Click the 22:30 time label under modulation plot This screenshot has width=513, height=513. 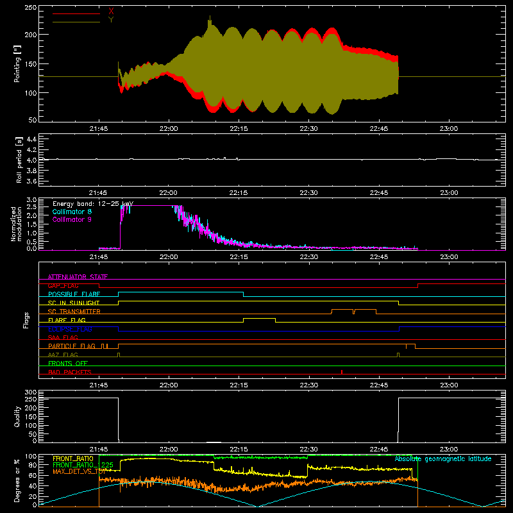308,257
